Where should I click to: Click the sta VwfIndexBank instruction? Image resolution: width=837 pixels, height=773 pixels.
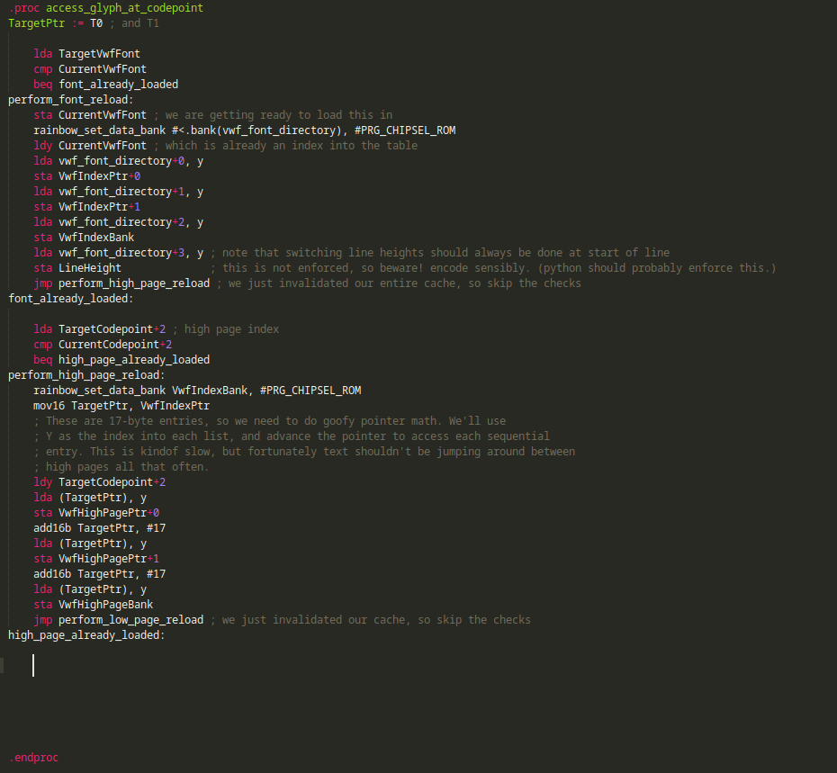84,238
